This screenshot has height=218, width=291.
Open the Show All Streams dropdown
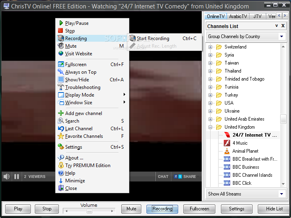pyautogui.click(x=281, y=194)
